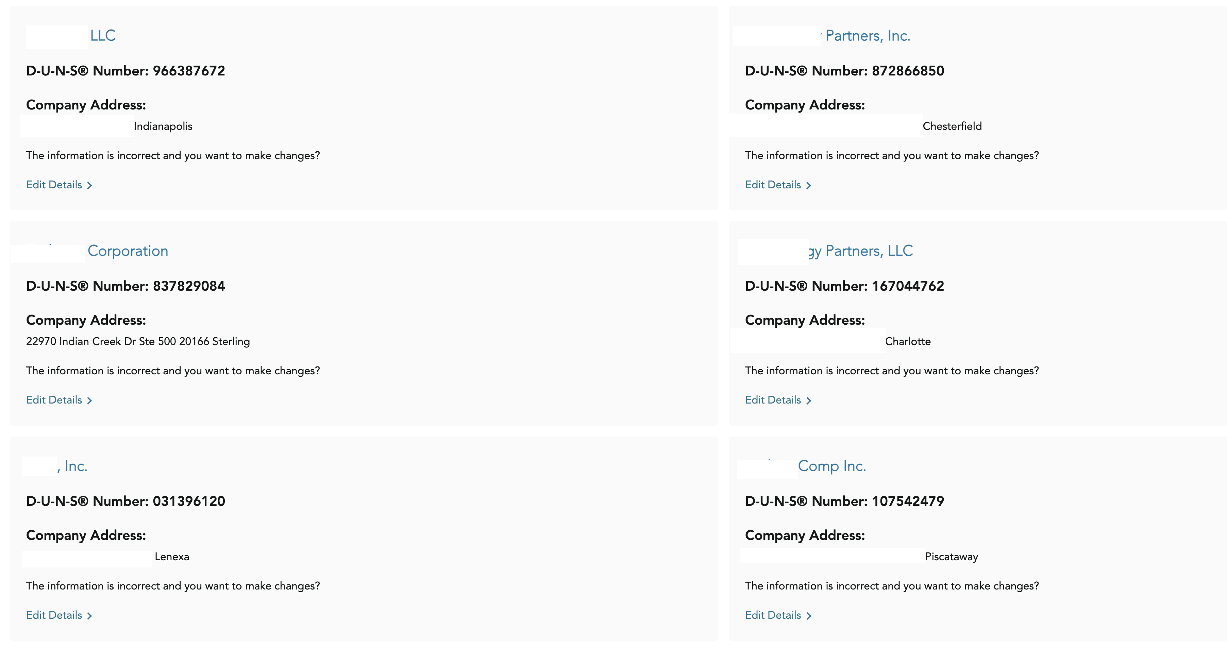Click chevron arrow beside Piscataway Edit Details
The width and height of the screenshot is (1227, 650).
808,616
